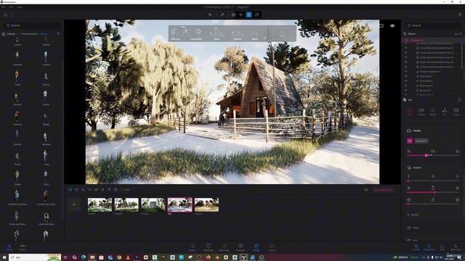Adjust the third Season slider

[433, 204]
